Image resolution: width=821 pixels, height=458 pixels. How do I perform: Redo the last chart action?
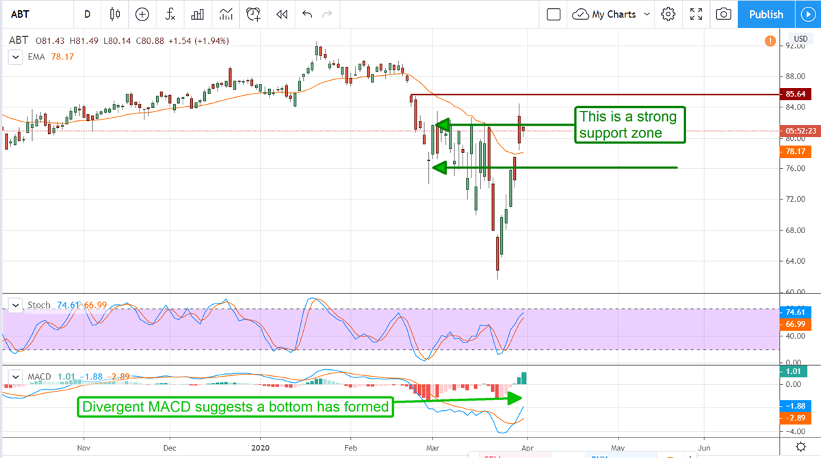327,14
